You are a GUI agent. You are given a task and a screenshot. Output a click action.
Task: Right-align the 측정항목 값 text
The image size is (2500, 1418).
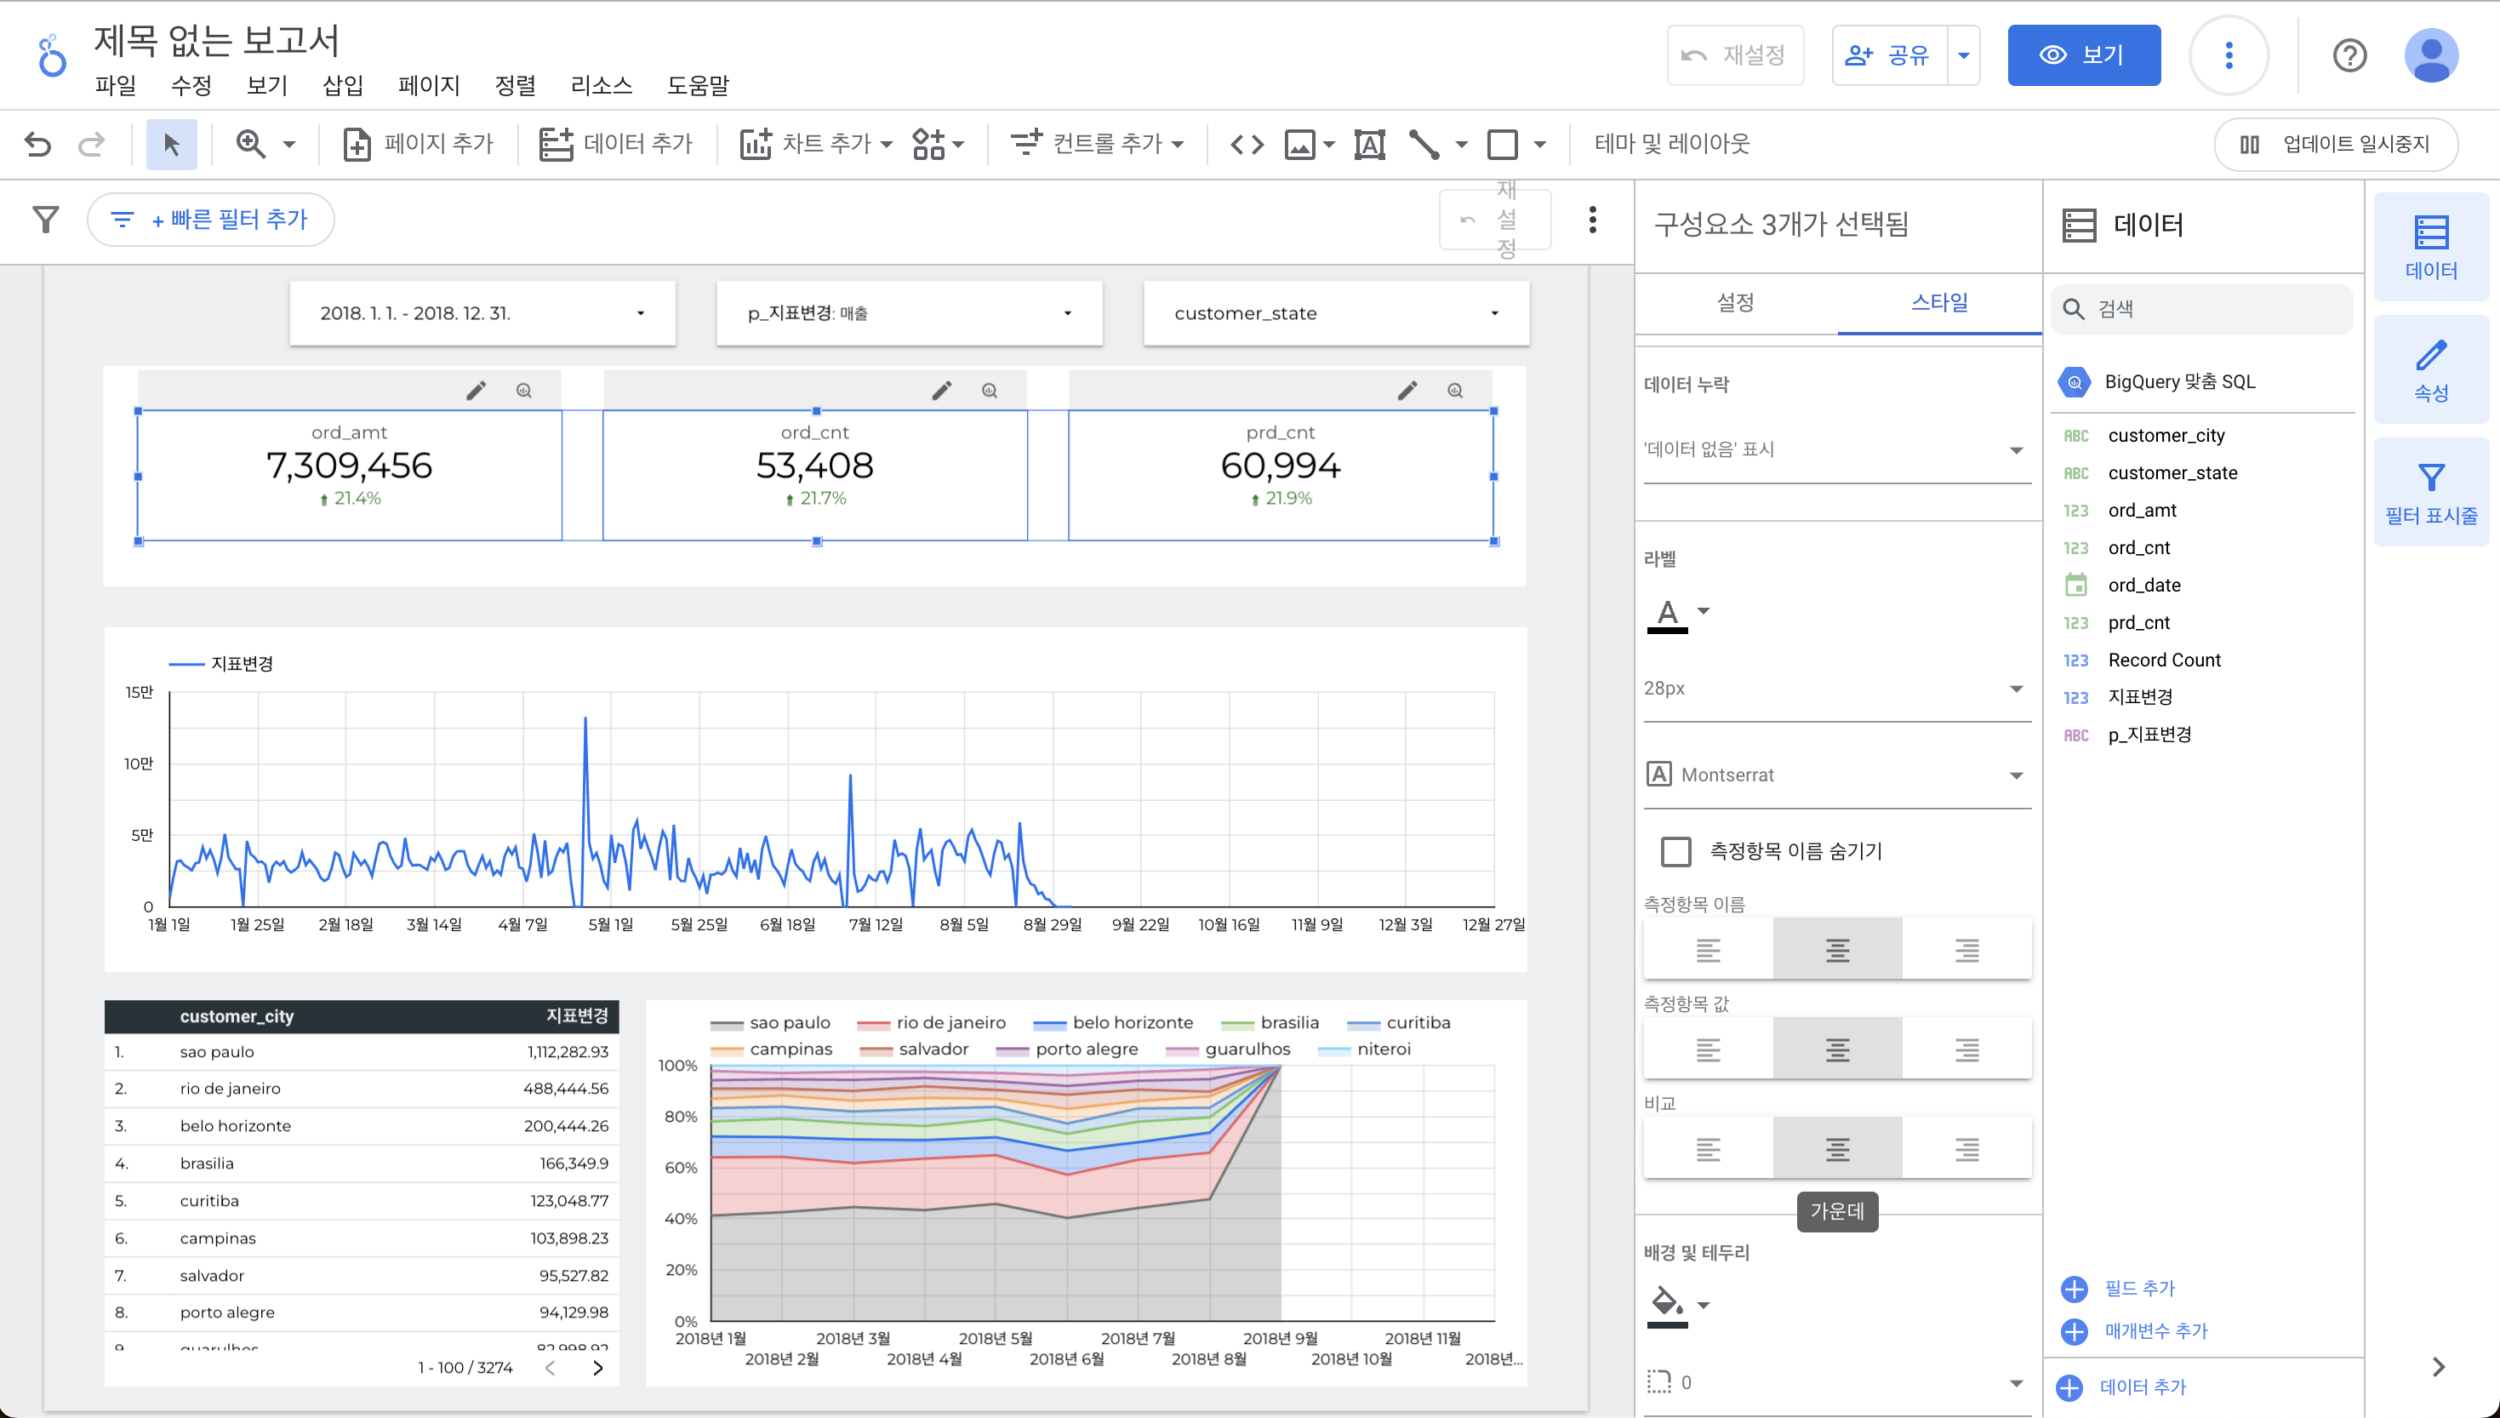[x=1966, y=1049]
